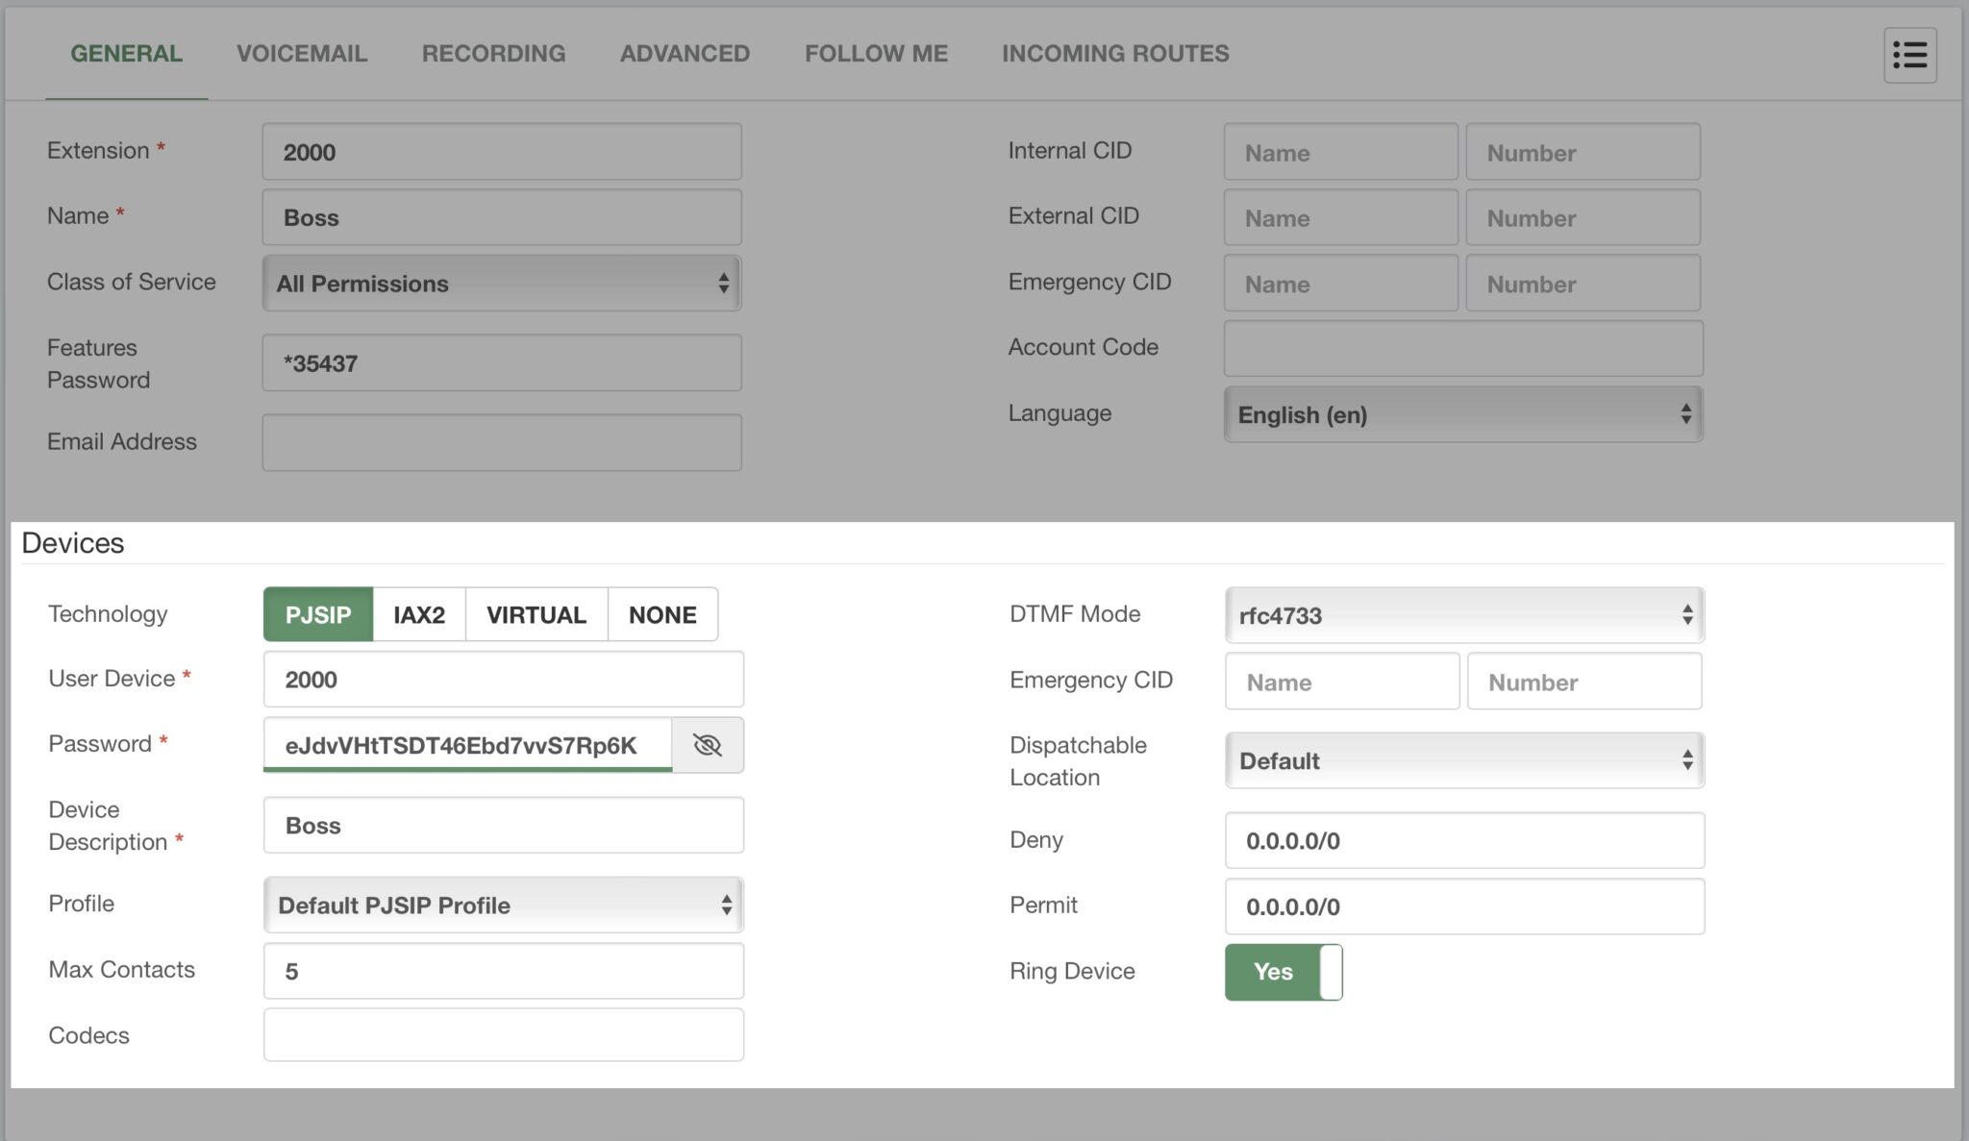Click the Technology label

[108, 613]
